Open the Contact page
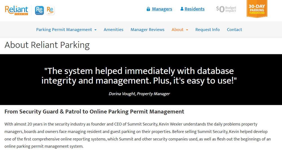The image size is (282, 151). pos(234,30)
